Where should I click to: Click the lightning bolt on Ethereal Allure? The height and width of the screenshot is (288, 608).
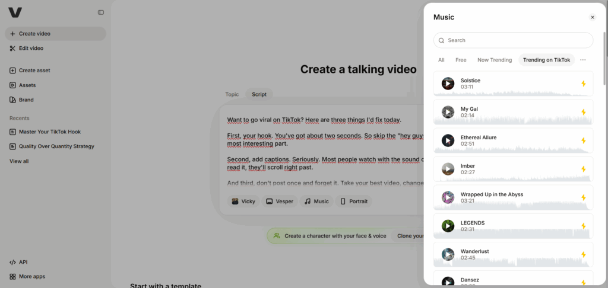pos(583,140)
